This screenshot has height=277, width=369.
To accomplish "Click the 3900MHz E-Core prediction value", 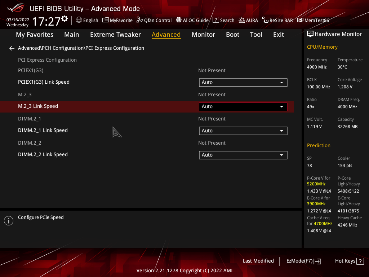I will (316, 204).
